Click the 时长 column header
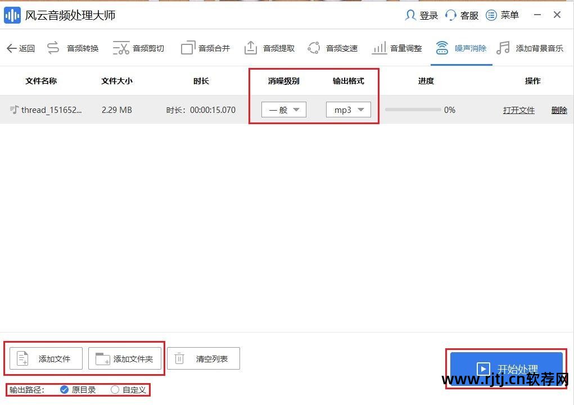574x405 pixels. [x=201, y=81]
